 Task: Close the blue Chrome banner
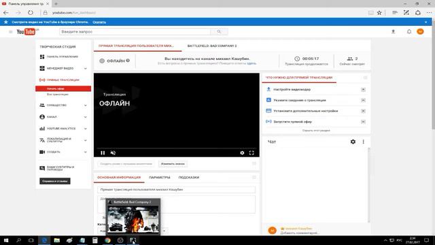426,22
